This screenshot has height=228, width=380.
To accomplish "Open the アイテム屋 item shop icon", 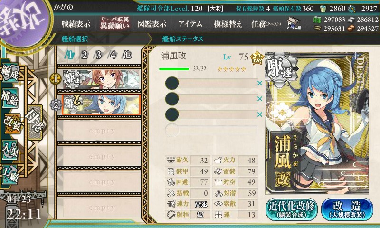I will [294, 24].
